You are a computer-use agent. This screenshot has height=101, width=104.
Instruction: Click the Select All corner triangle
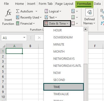4,46
